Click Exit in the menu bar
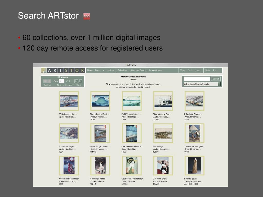 click(215, 70)
